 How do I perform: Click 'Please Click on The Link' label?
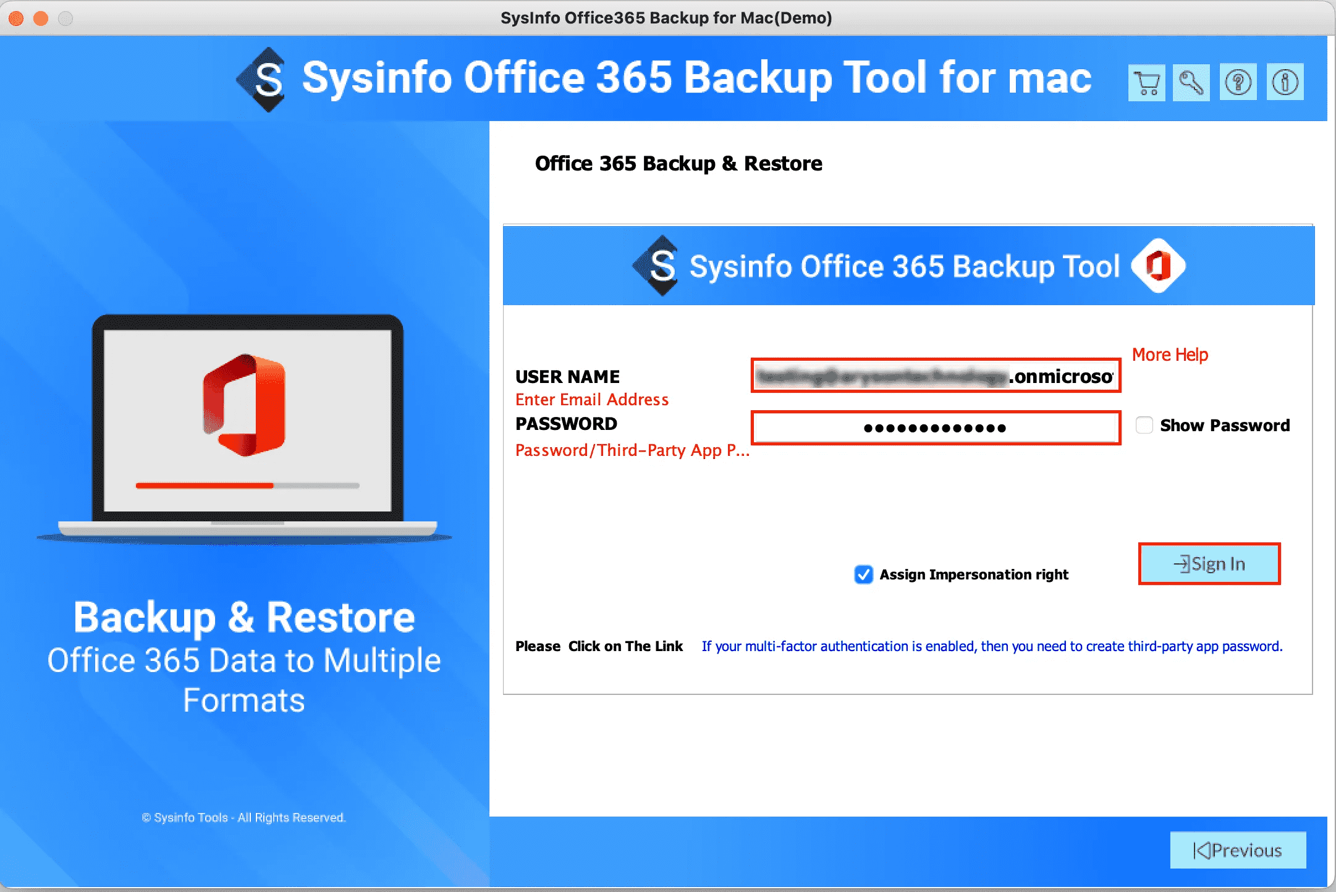[599, 646]
